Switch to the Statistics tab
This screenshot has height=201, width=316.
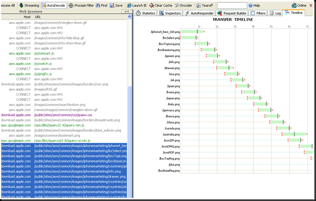pyautogui.click(x=146, y=13)
